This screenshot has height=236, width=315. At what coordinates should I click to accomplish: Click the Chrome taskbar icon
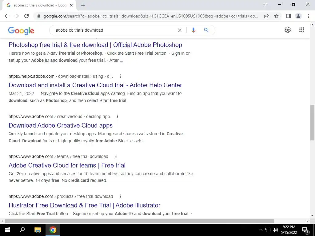point(53,230)
